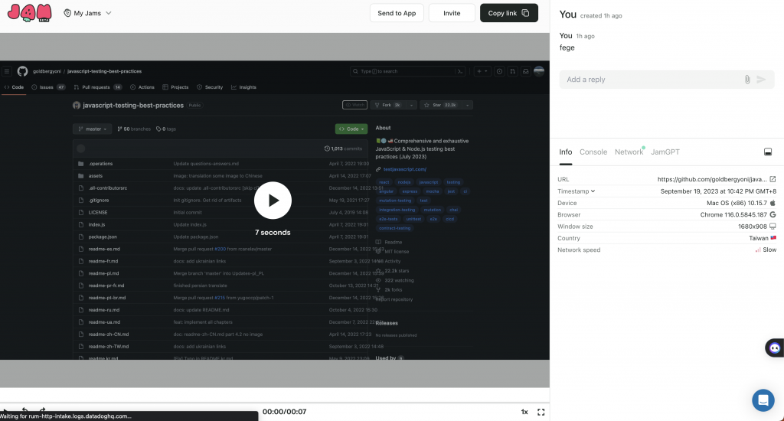Copy the Jam link with Copy link

click(x=509, y=13)
